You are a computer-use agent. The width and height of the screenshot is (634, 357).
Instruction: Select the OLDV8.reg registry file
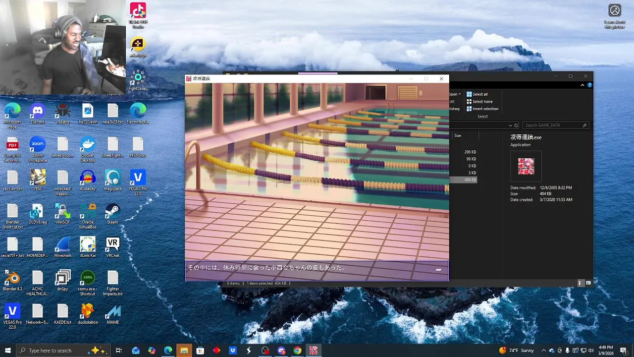[x=38, y=214]
